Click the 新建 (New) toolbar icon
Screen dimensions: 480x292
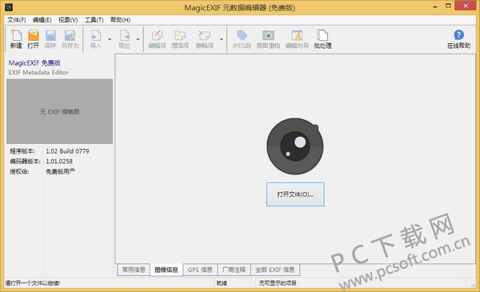coord(16,35)
